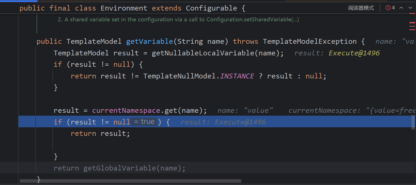
Task: Click TemplateModelException in throws clause
Action: tap(310, 41)
